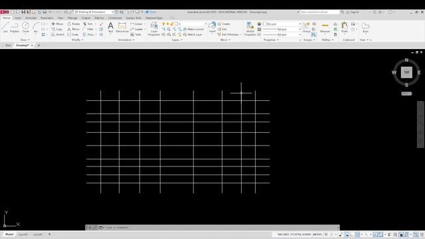Insert a Table annotation

(x=135, y=35)
